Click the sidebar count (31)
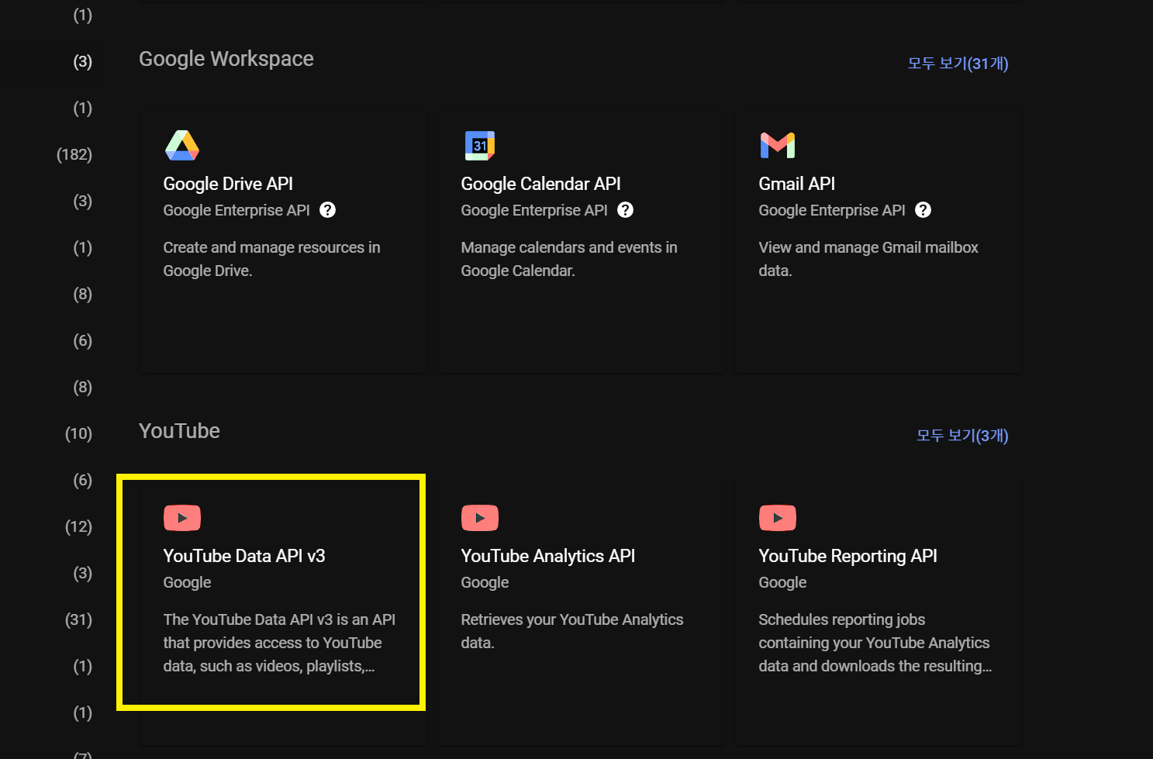 pos(78,619)
